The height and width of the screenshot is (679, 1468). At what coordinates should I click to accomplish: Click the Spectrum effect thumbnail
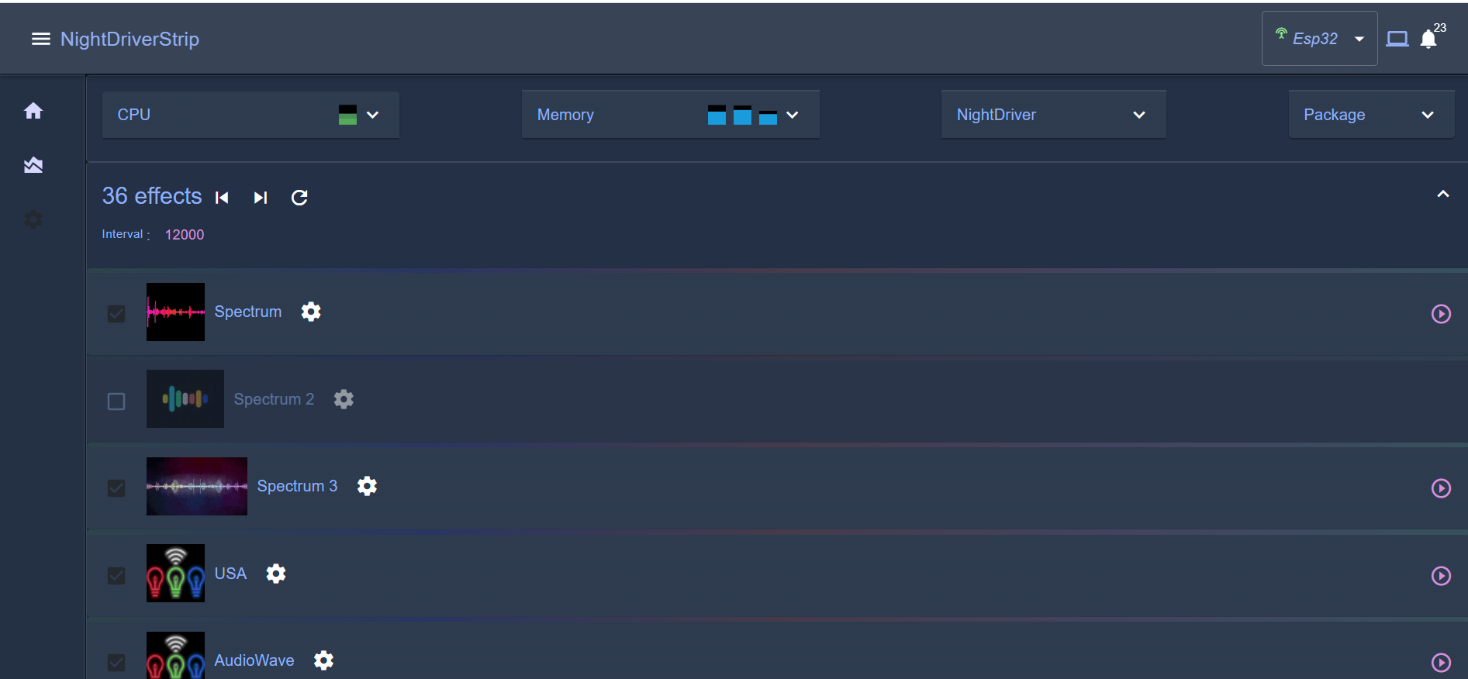(175, 312)
